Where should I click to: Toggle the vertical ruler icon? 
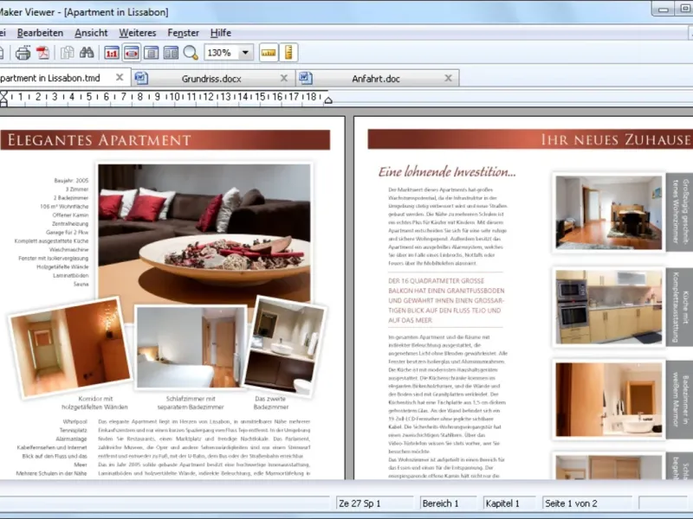pos(289,53)
